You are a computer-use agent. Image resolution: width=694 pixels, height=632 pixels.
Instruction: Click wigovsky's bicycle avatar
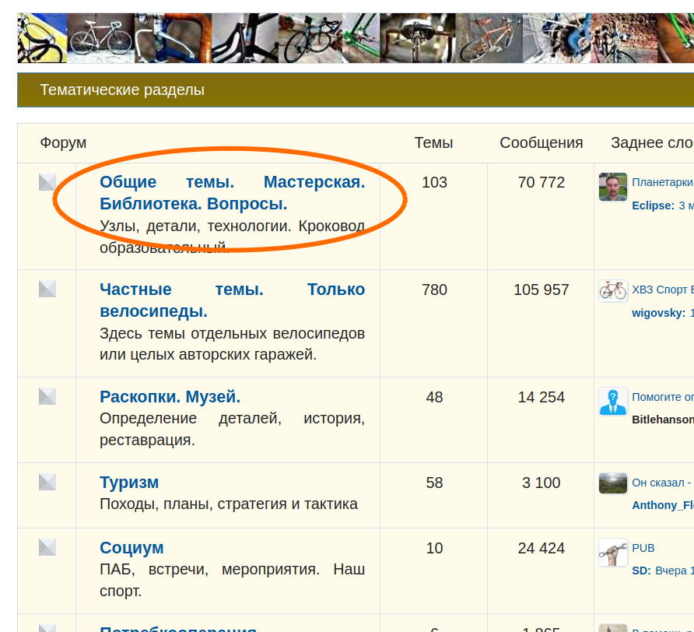(613, 291)
